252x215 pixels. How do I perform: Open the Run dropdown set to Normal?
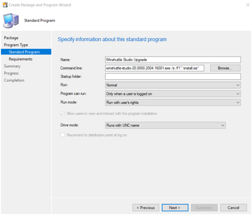point(173,85)
